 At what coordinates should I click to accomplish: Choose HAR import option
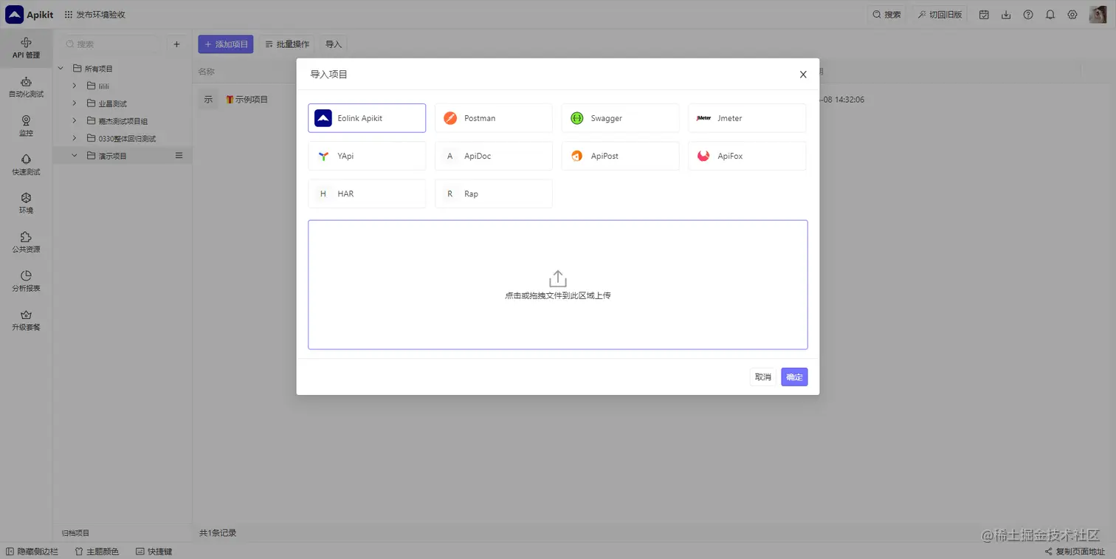tap(367, 193)
